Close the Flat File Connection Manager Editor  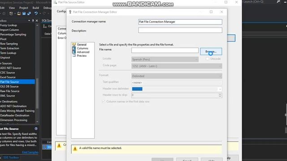click(222, 12)
